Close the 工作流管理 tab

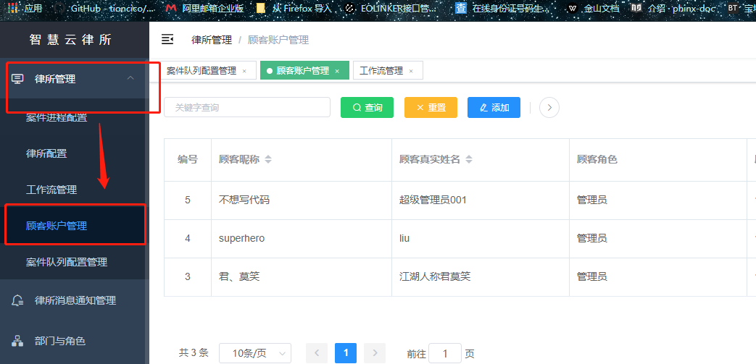click(411, 71)
